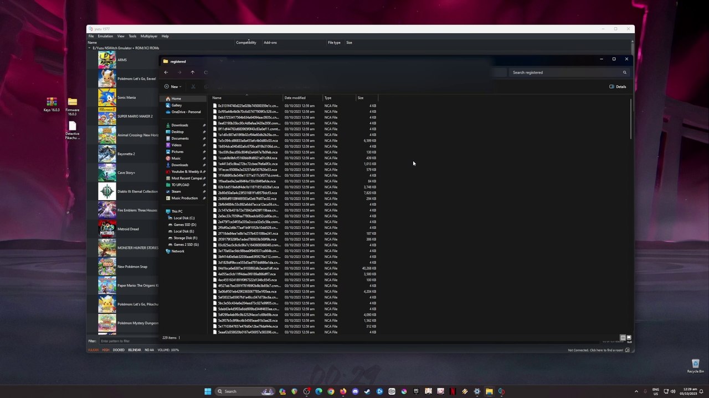Open yuzu Multiplayer menu
This screenshot has height=398, width=709.
148,36
